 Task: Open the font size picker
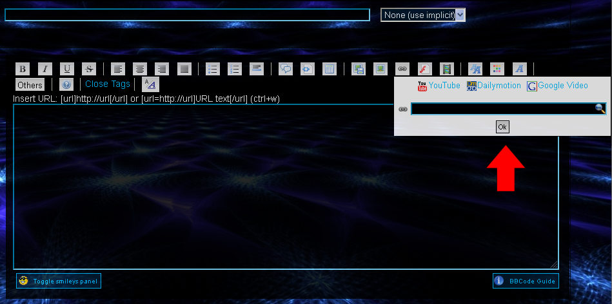click(x=475, y=70)
